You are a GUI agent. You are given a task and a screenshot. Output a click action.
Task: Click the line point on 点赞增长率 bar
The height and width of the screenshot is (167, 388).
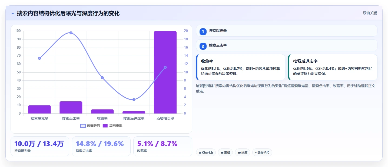click(165, 67)
